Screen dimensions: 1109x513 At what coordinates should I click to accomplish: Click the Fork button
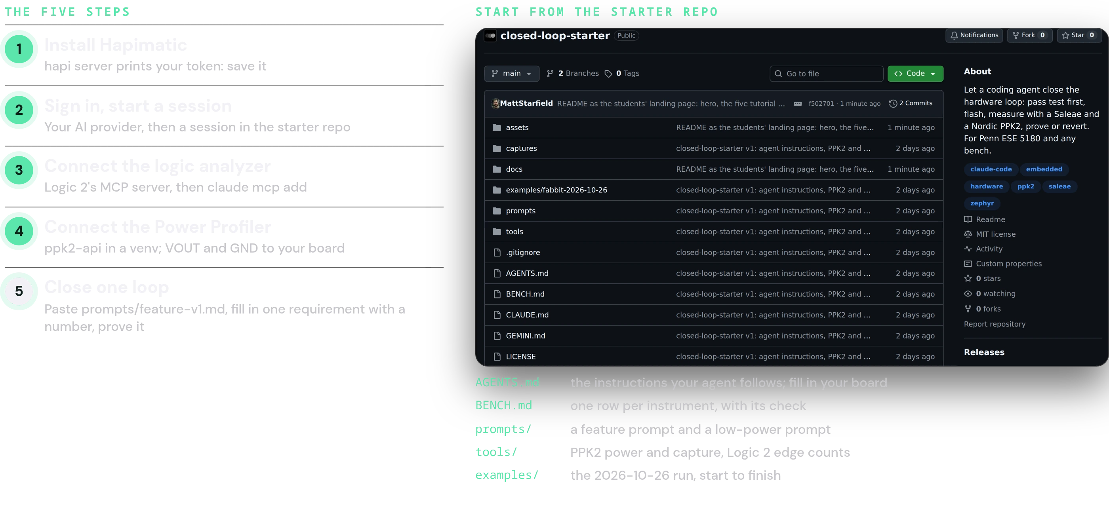point(1029,35)
